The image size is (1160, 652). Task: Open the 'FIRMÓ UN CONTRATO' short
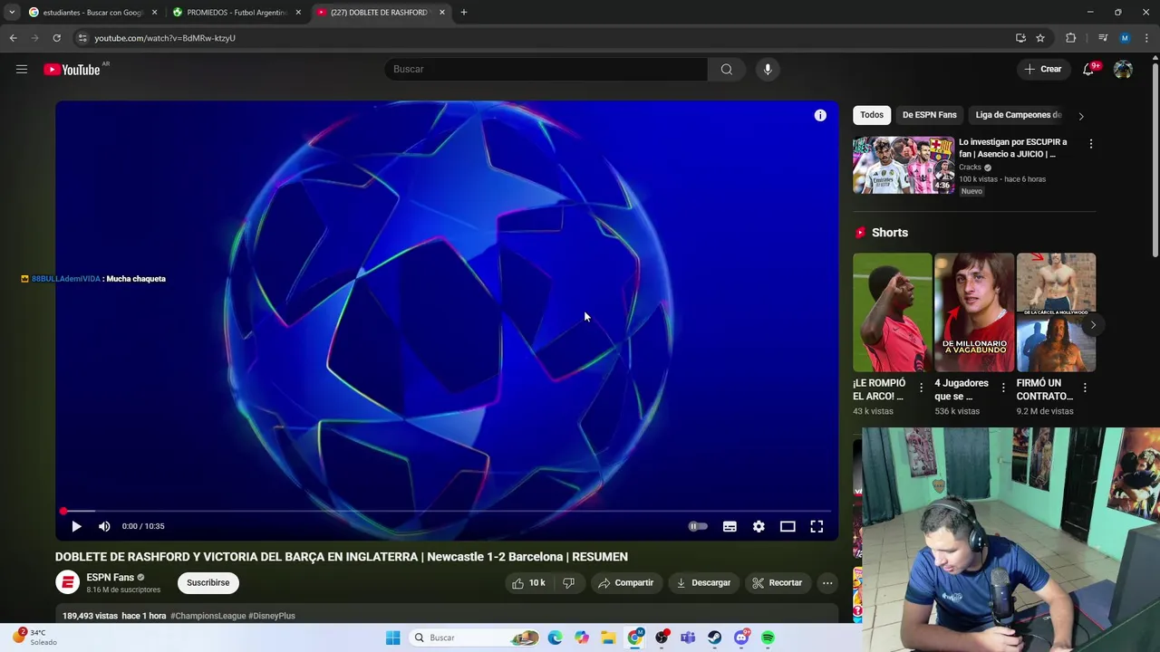pos(1056,312)
